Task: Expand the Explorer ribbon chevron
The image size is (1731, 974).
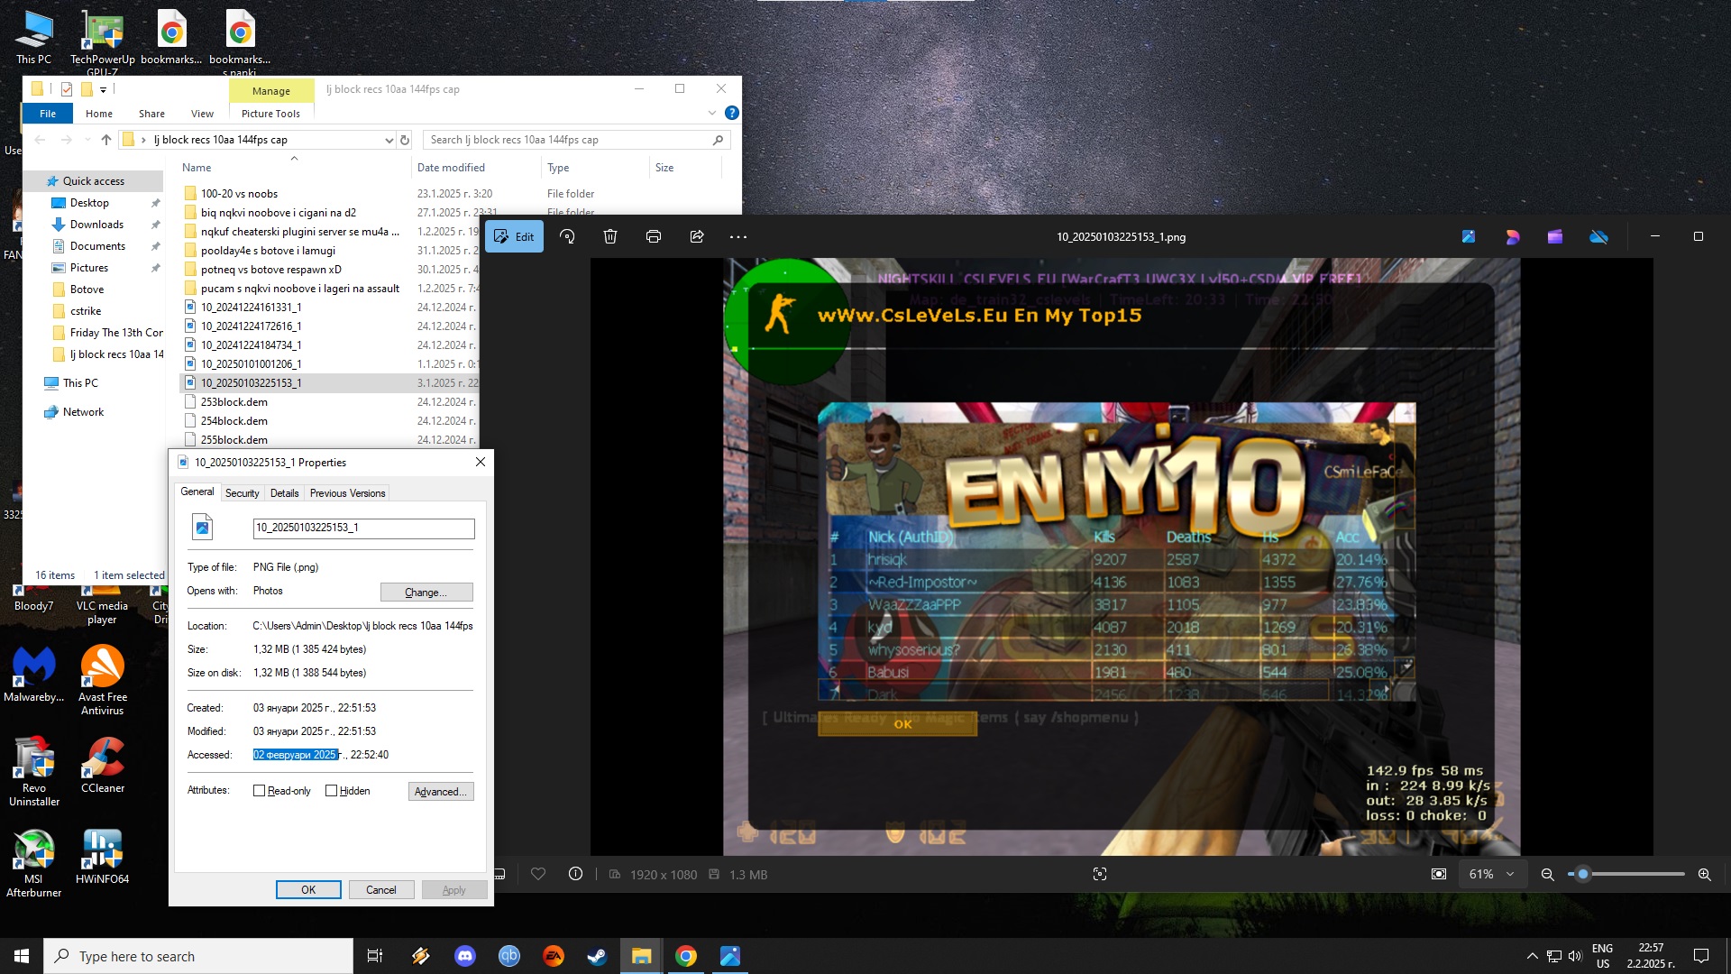Action: (712, 113)
